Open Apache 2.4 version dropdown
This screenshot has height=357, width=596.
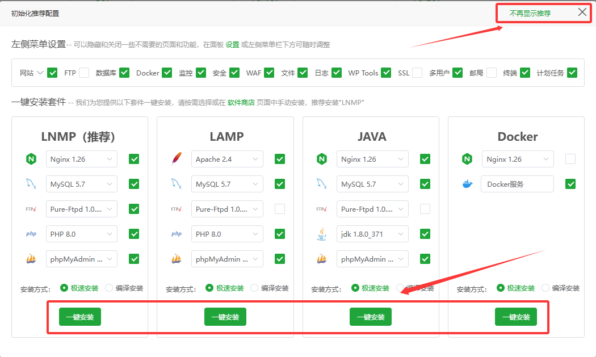pos(227,159)
